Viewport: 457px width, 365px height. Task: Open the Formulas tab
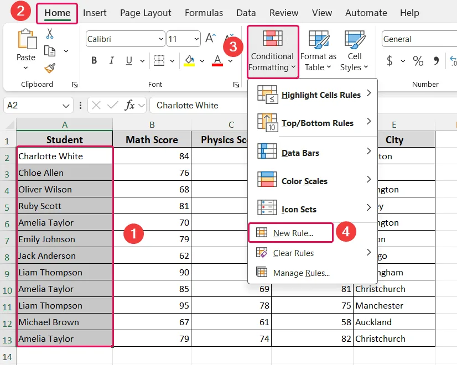pos(204,13)
